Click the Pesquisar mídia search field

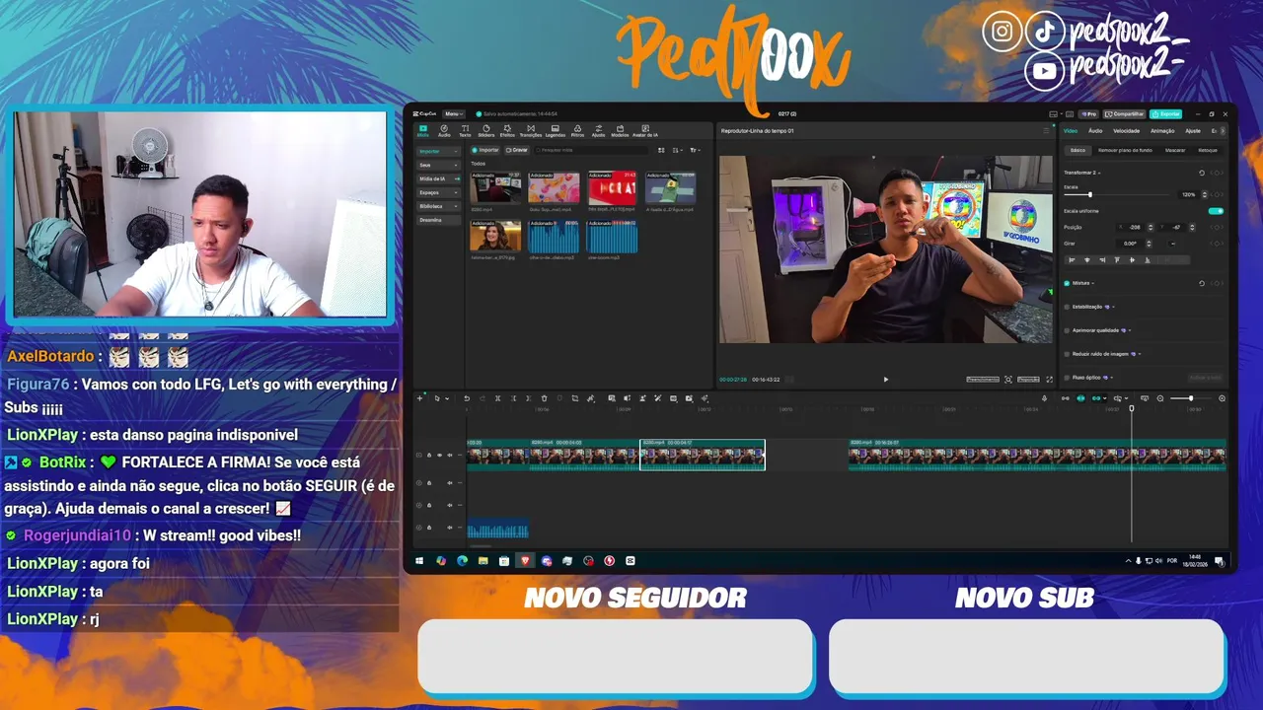click(592, 150)
